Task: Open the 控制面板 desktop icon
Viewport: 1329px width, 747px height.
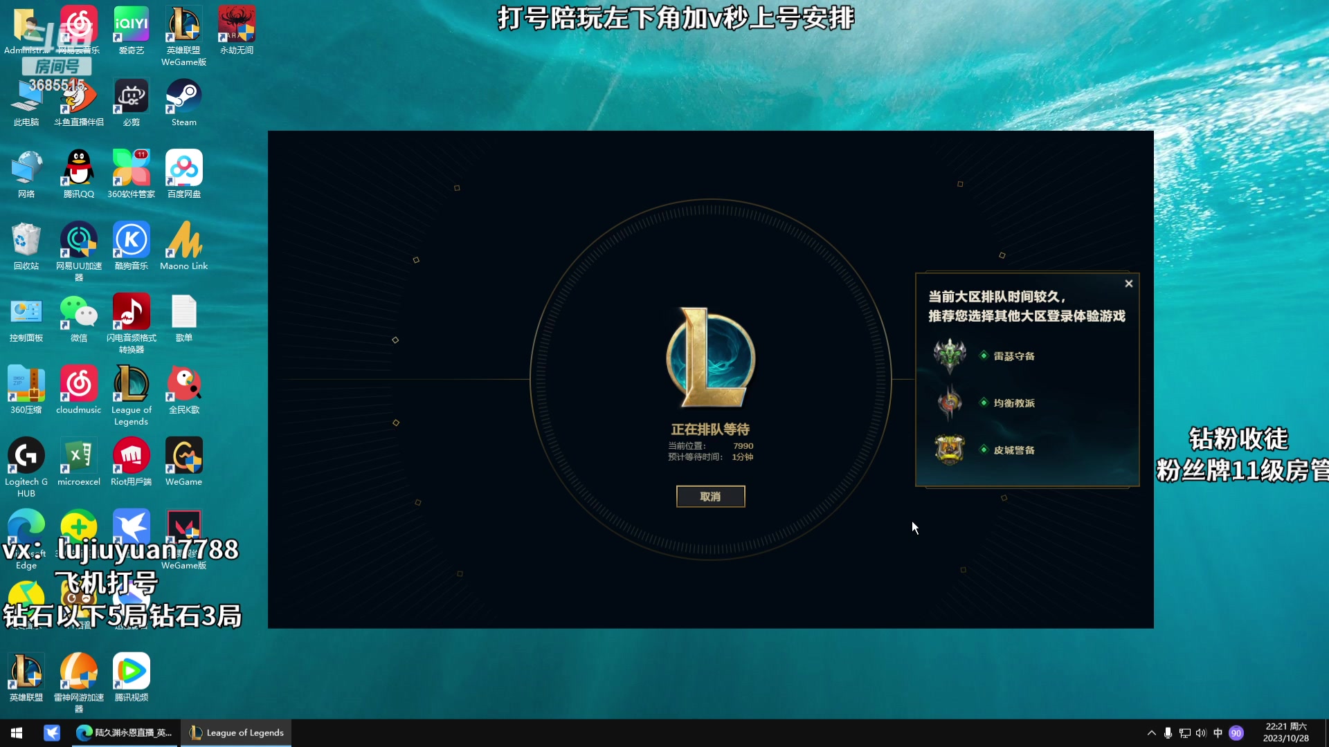Action: click(x=26, y=319)
